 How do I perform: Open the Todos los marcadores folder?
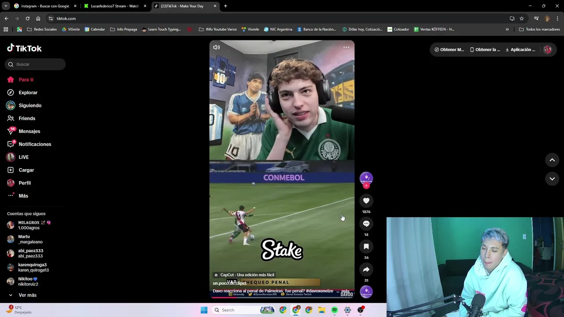[539, 29]
